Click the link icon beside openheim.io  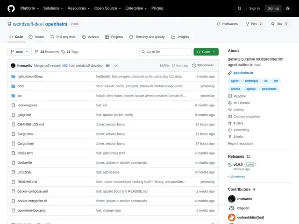tap(230, 73)
